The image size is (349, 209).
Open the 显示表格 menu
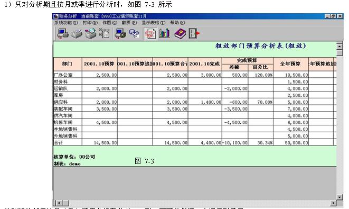(154, 23)
